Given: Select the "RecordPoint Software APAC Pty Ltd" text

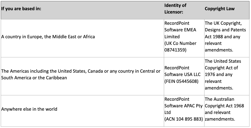Looking at the screenshot, I should point(183,106).
